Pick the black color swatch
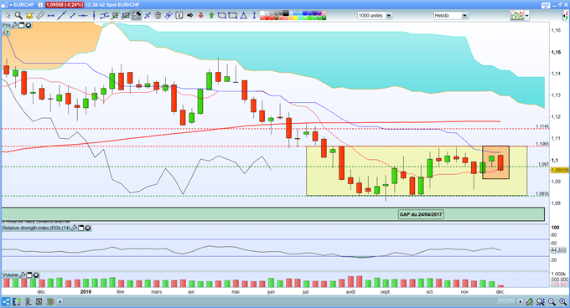570x308 pixels. [x=286, y=13]
